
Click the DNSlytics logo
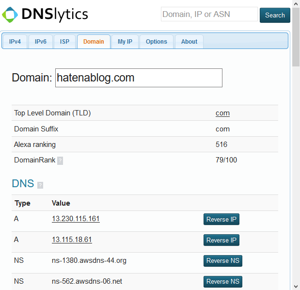[45, 15]
